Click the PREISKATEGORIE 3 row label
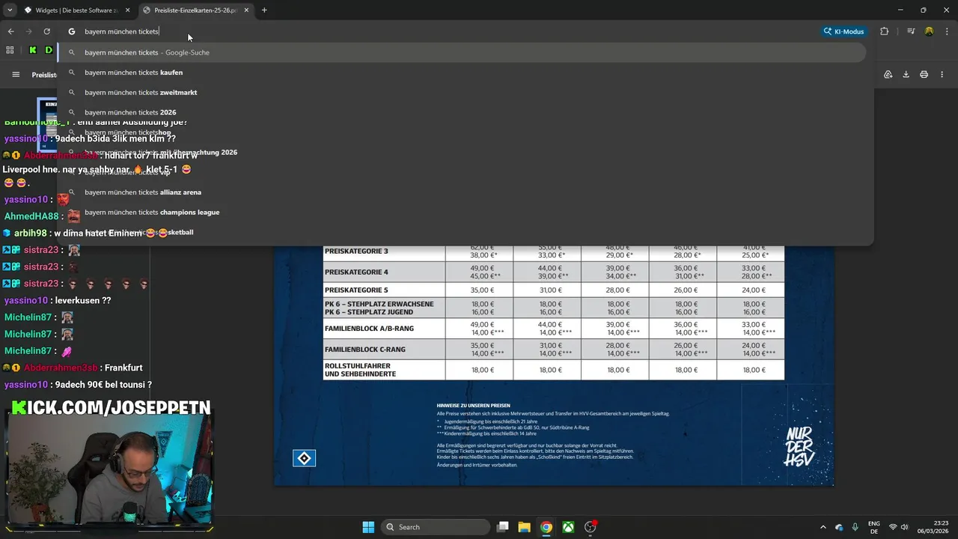Viewport: 958px width, 539px height. click(356, 251)
